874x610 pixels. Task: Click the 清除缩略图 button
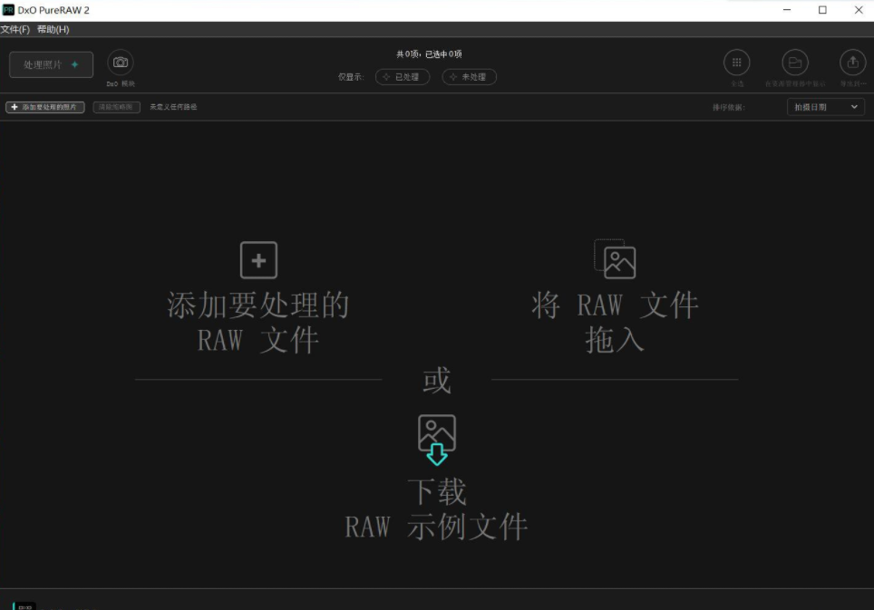tap(117, 107)
